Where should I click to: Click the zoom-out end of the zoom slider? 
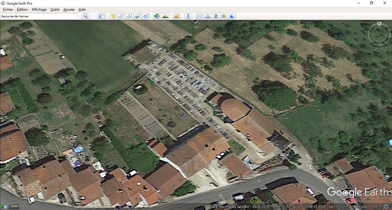379,117
